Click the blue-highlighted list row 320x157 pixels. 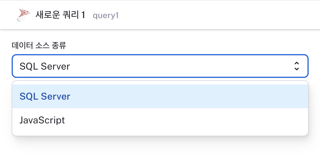click(x=160, y=96)
